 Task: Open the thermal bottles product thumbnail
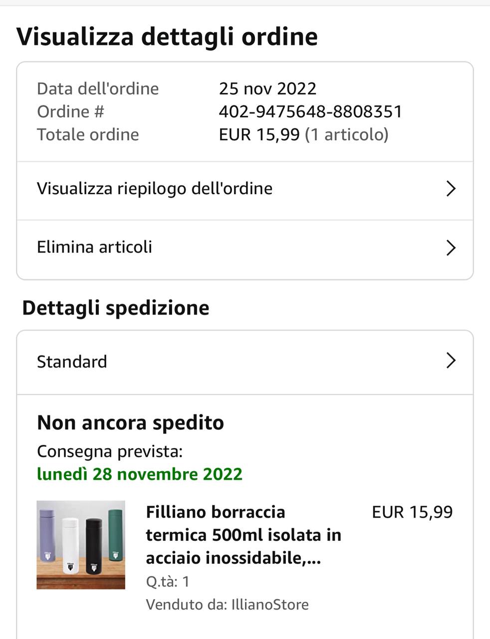pos(81,545)
